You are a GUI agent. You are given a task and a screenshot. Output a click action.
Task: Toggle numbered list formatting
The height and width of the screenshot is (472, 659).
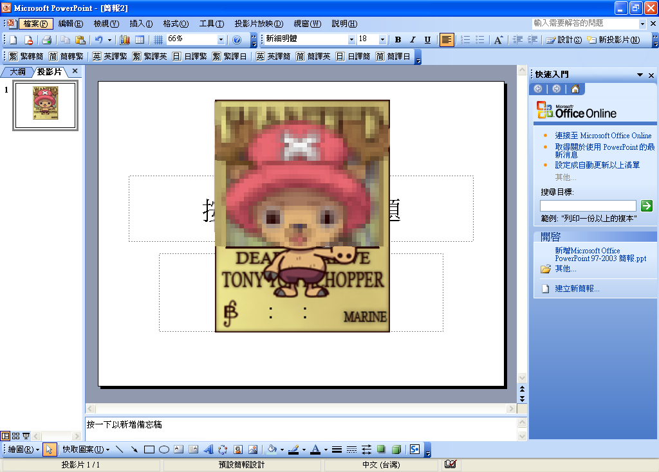pyautogui.click(x=465, y=40)
